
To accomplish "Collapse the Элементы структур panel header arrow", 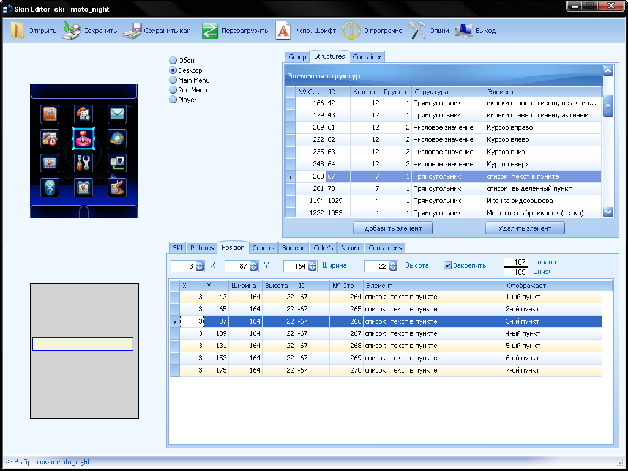I will pyautogui.click(x=608, y=71).
